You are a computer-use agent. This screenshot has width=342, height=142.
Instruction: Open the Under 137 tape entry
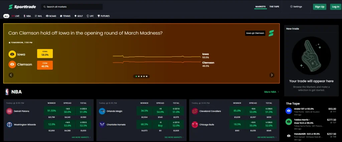point(312,111)
